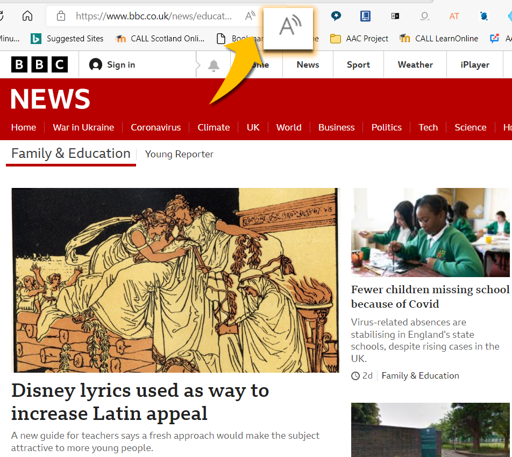Select Tech in the news menu
This screenshot has height=457, width=512.
pos(428,127)
